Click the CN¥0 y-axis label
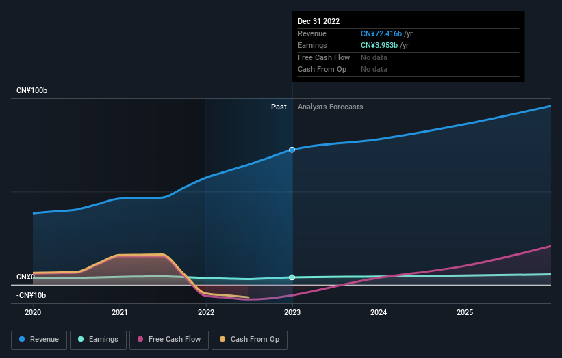The image size is (562, 358). click(26, 277)
